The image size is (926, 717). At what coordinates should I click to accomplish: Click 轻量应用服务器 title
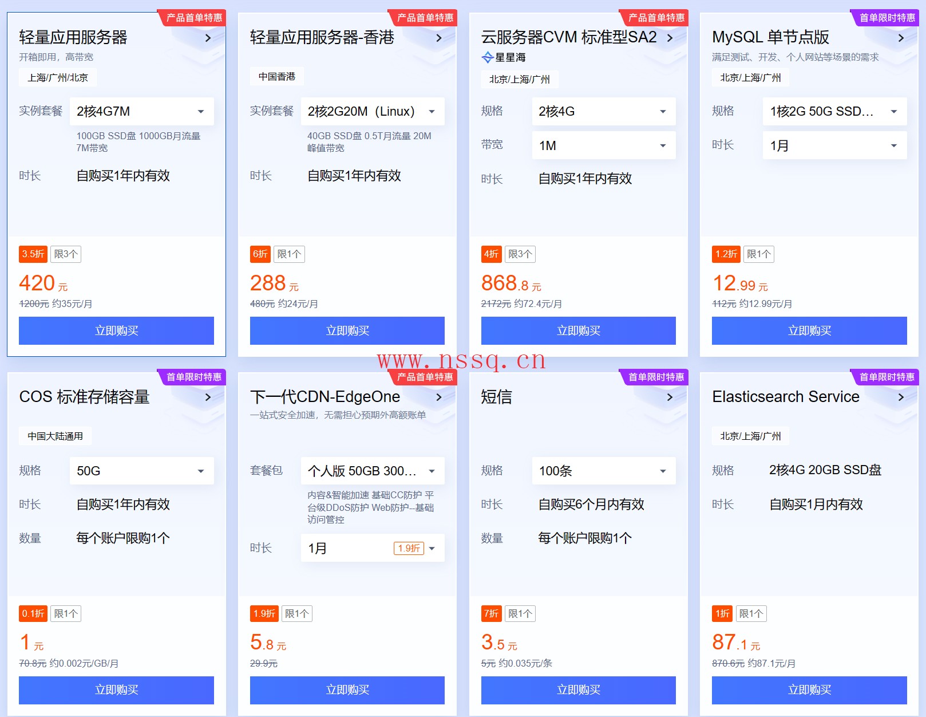pos(73,37)
